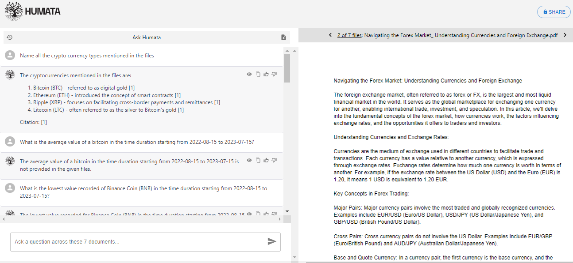Viewport: 573px width, 263px height.
Task: Click horizontal scrollbar left arrow in chat
Action: pyautogui.click(x=3, y=219)
